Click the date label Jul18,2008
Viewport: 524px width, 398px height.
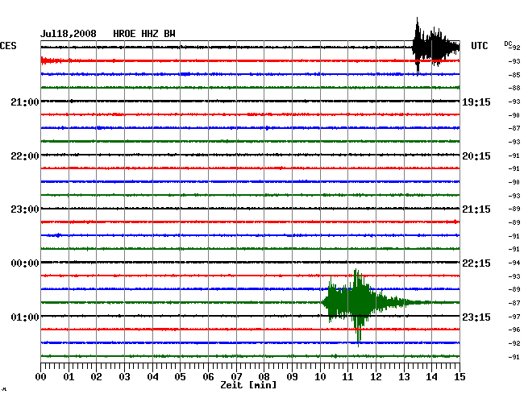click(x=69, y=34)
